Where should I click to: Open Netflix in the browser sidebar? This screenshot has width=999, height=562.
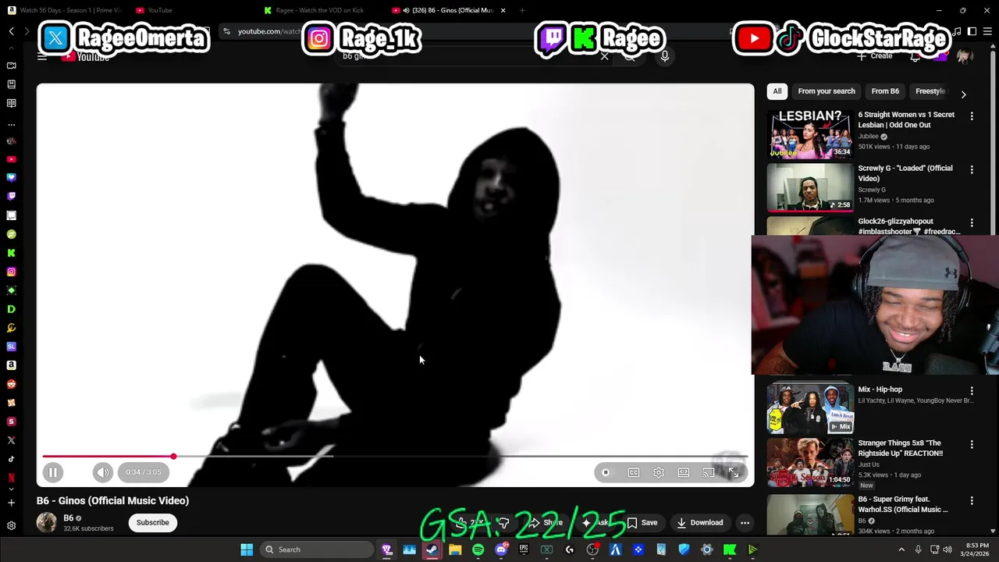[11, 478]
